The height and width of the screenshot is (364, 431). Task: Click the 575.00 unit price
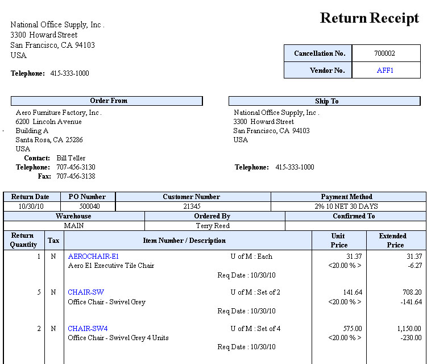352,329
